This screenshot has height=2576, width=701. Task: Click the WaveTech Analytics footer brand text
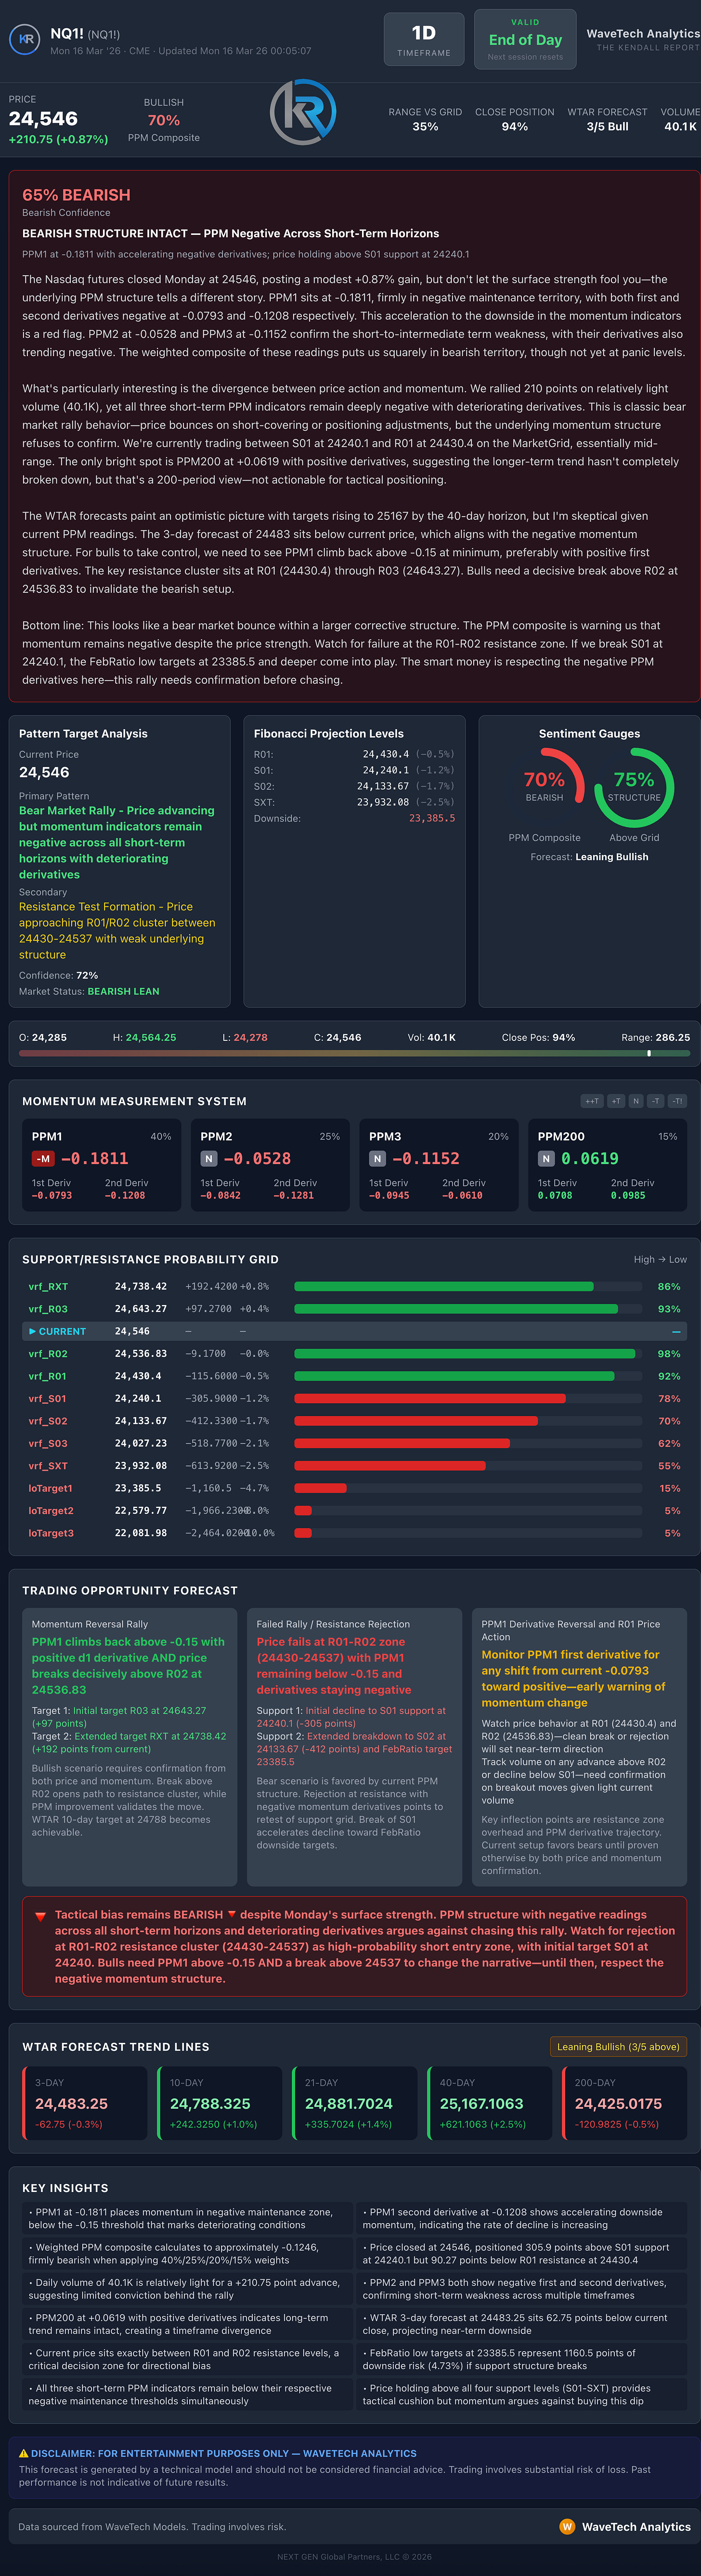pyautogui.click(x=636, y=2527)
